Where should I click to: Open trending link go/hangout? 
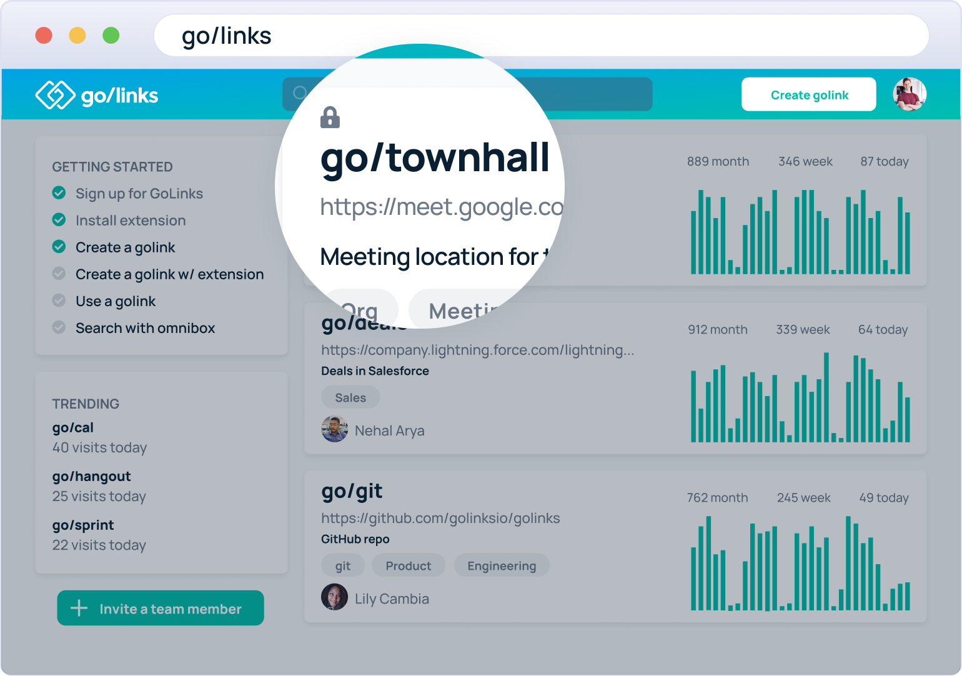click(x=91, y=476)
